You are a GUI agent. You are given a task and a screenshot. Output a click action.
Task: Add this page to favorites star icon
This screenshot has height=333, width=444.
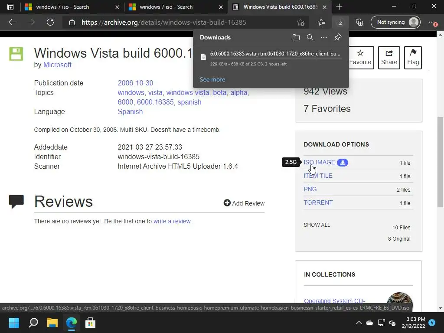pyautogui.click(x=300, y=22)
